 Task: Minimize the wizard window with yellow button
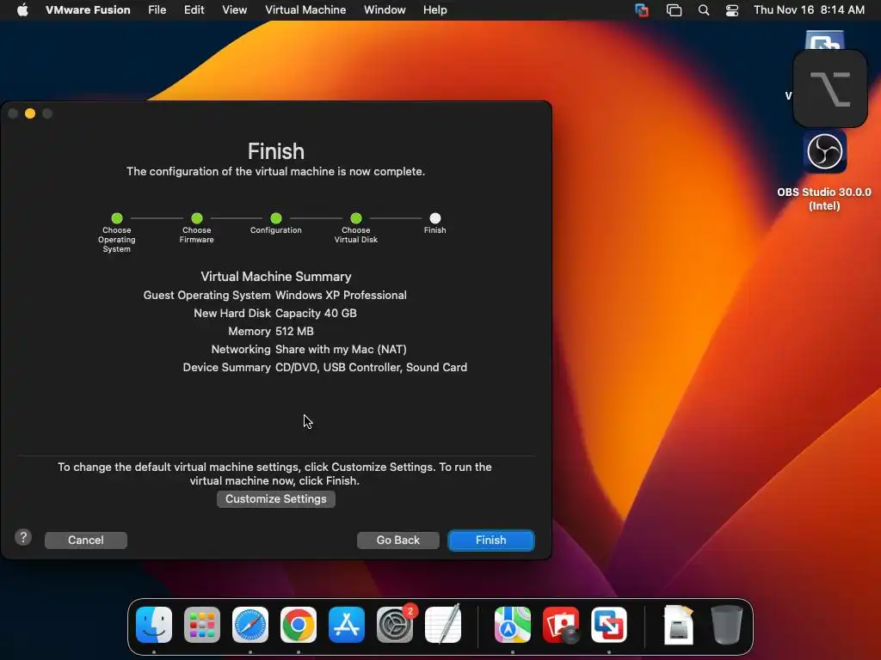click(30, 113)
